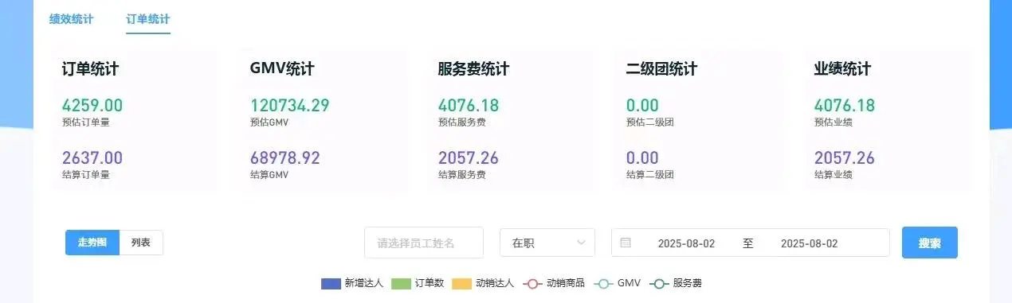Click the 2637.00 settled order value
The width and height of the screenshot is (1012, 303).
92,158
